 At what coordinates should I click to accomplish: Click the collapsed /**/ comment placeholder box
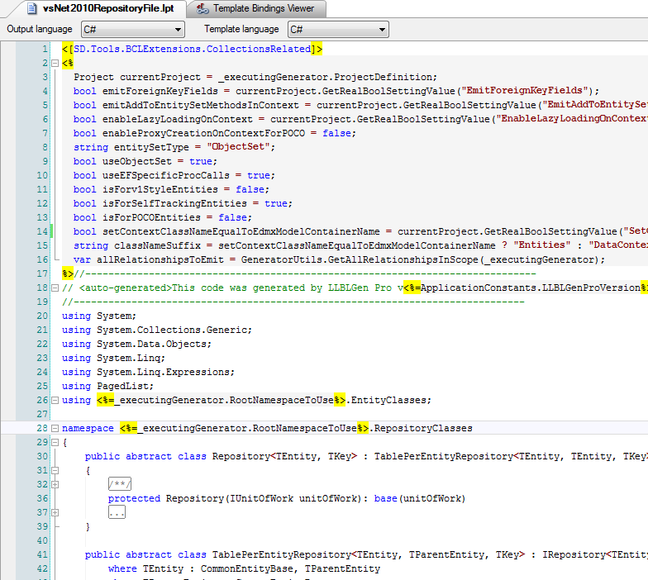pyautogui.click(x=120, y=484)
